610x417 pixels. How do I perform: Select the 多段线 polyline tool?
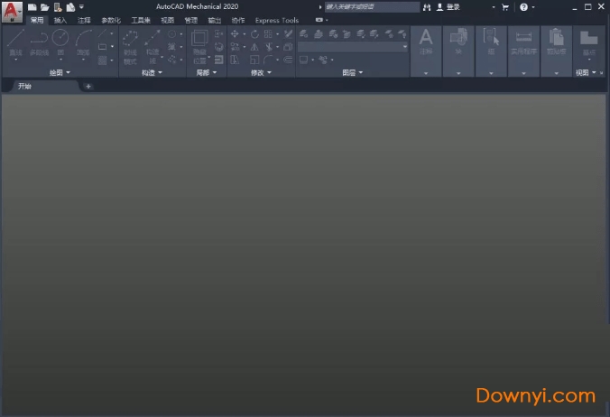coord(40,44)
